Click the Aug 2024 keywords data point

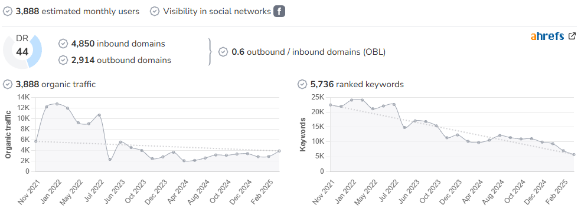coord(500,135)
